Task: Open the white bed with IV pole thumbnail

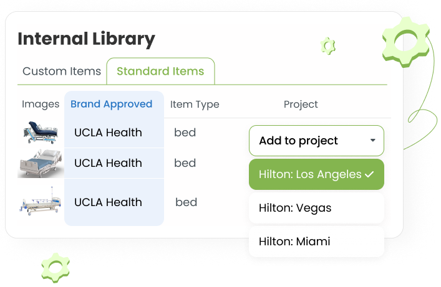Action: pyautogui.click(x=41, y=201)
